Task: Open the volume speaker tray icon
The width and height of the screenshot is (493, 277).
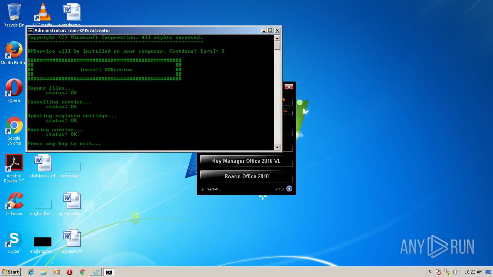Action: [x=456, y=272]
